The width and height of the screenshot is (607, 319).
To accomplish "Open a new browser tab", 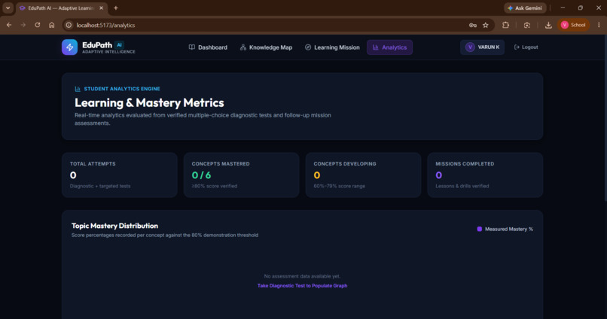I will click(116, 8).
